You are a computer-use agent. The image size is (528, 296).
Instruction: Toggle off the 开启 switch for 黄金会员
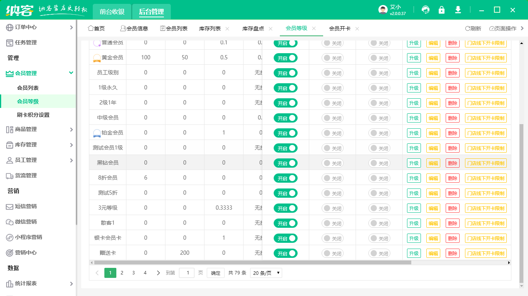[x=286, y=58]
